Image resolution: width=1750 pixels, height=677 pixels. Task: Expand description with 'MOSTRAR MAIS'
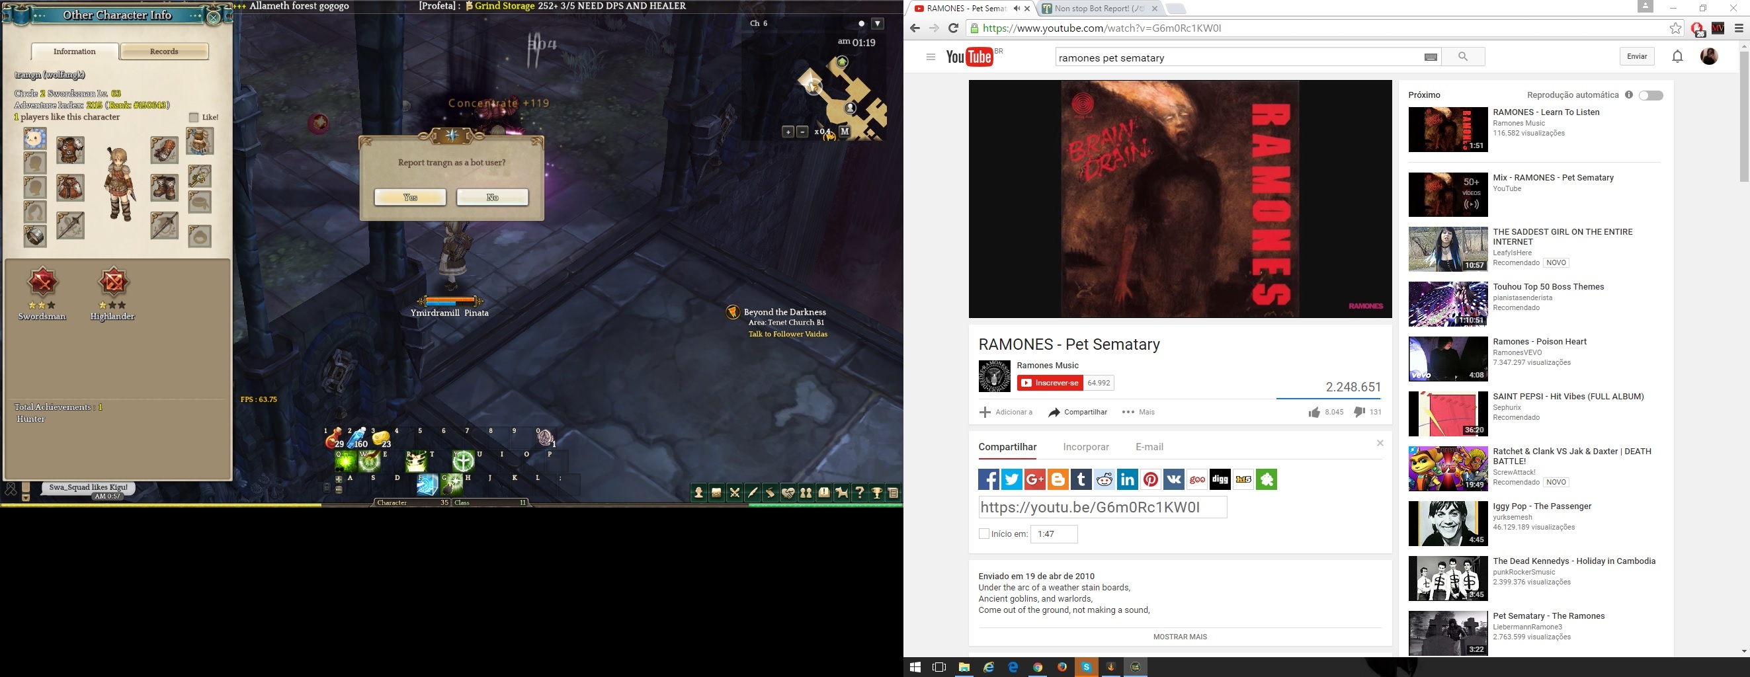pos(1179,637)
